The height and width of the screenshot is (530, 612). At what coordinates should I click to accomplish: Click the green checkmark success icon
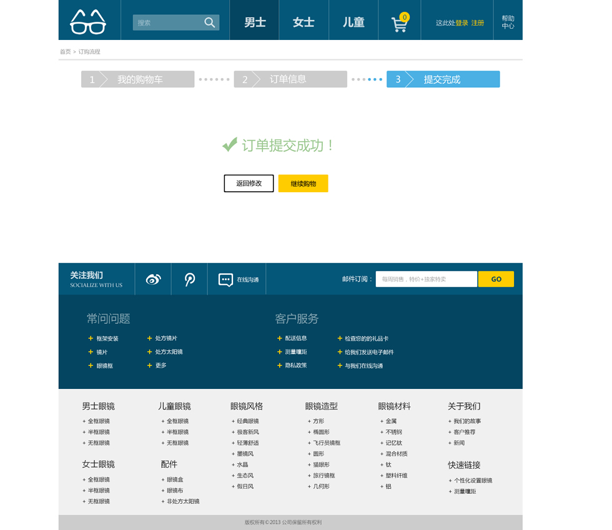(x=229, y=145)
